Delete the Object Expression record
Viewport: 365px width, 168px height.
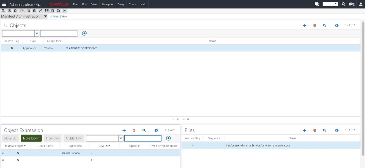(134, 131)
